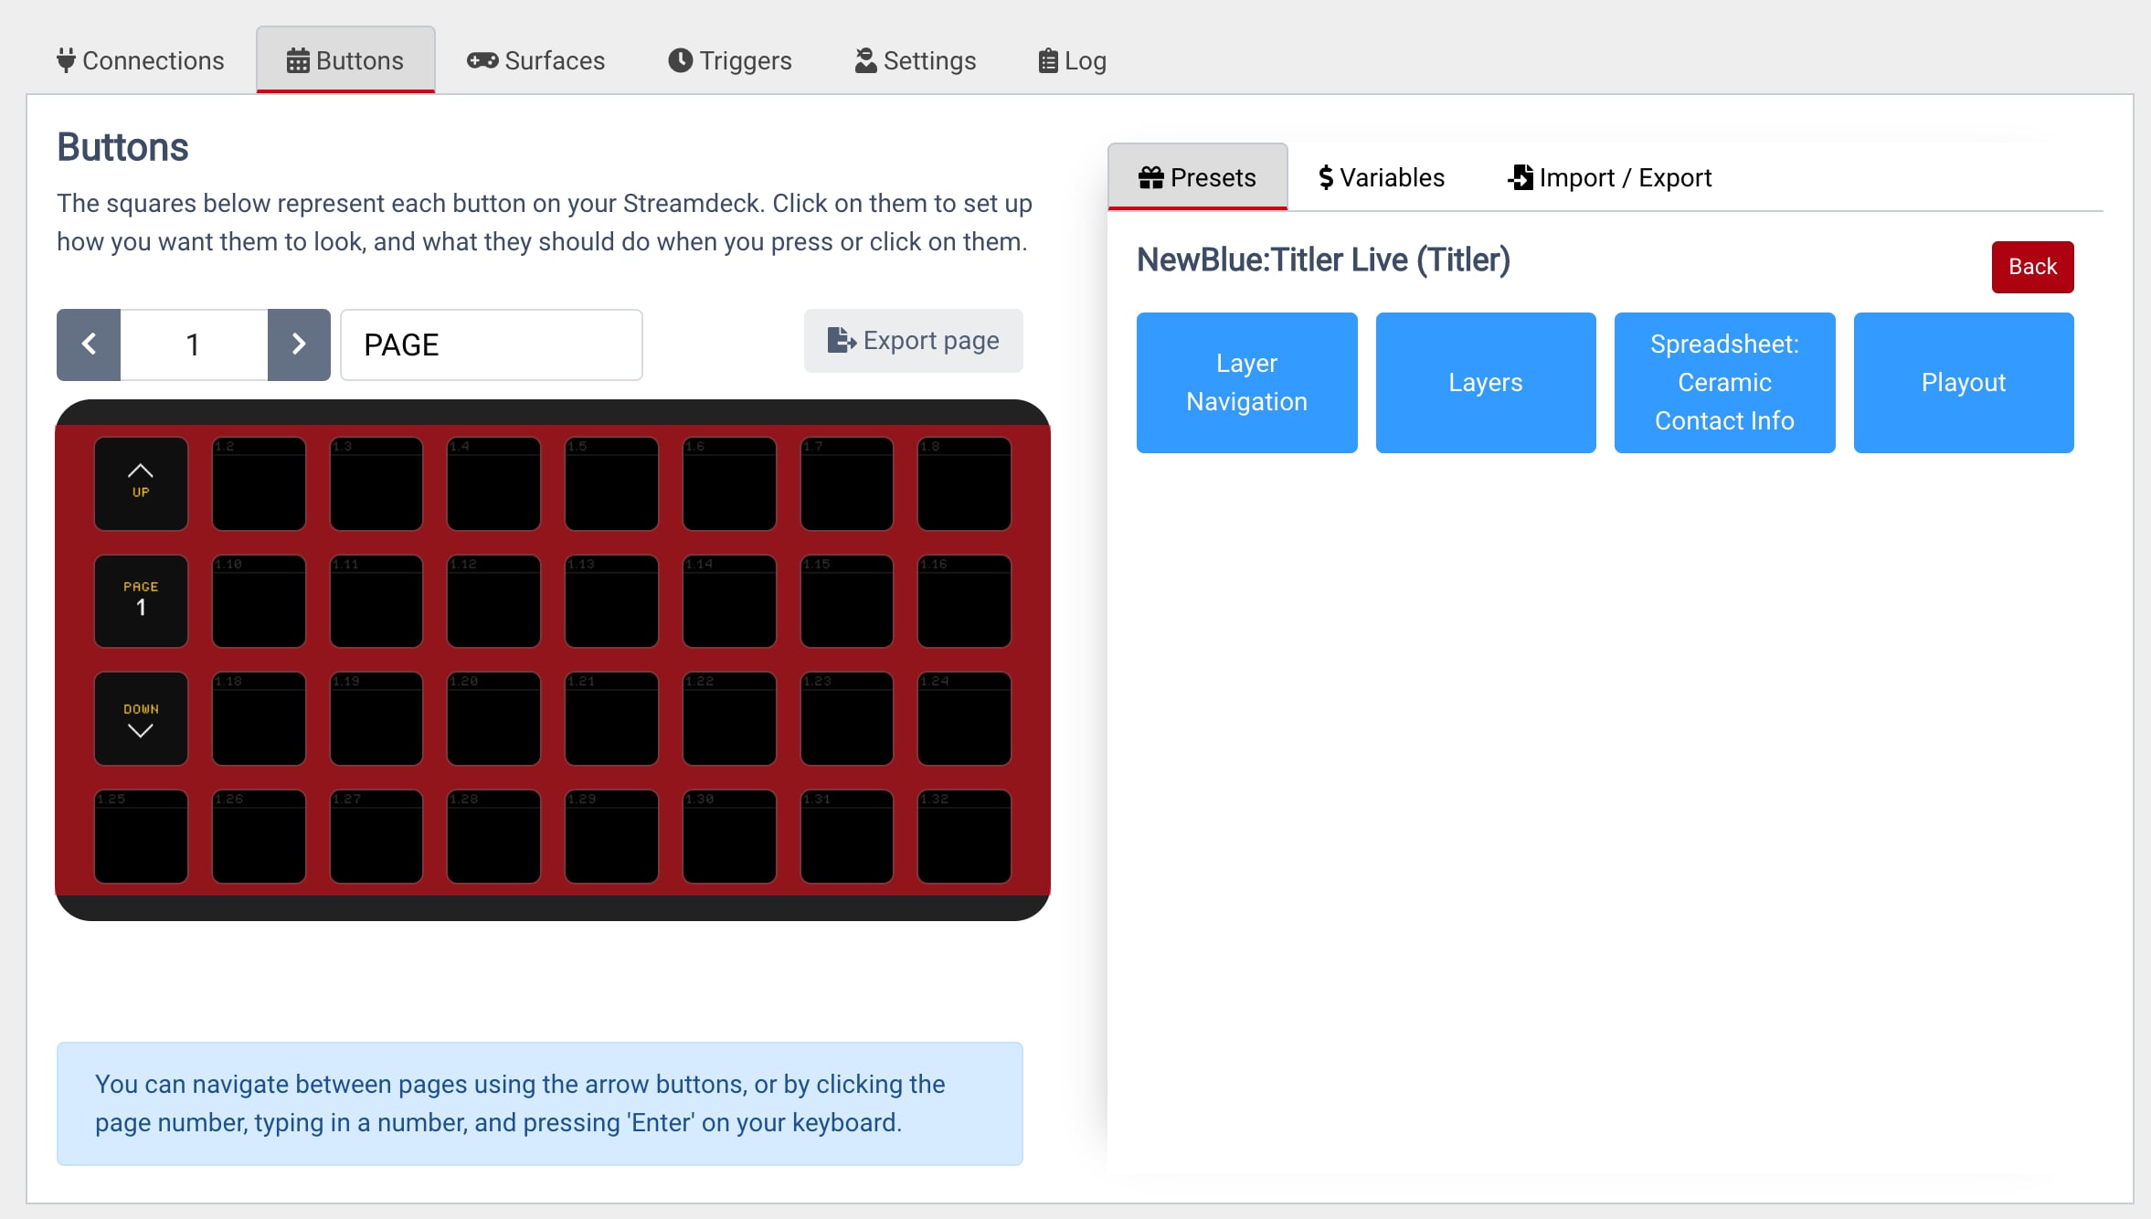Click deck button 1.14
2151x1219 pixels.
click(729, 601)
